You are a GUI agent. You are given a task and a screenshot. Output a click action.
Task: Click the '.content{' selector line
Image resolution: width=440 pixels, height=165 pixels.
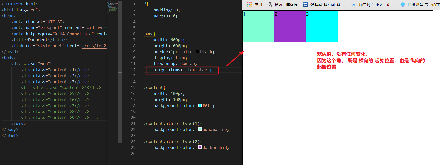[x=155, y=87]
